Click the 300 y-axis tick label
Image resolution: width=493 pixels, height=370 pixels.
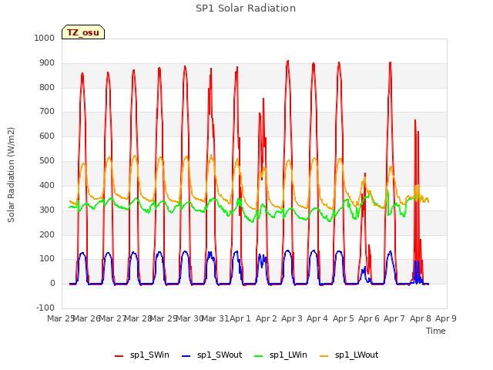(x=47, y=210)
